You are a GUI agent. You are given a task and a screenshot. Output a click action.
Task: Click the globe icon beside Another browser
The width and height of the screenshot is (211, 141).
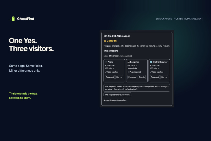[x=151, y=62]
